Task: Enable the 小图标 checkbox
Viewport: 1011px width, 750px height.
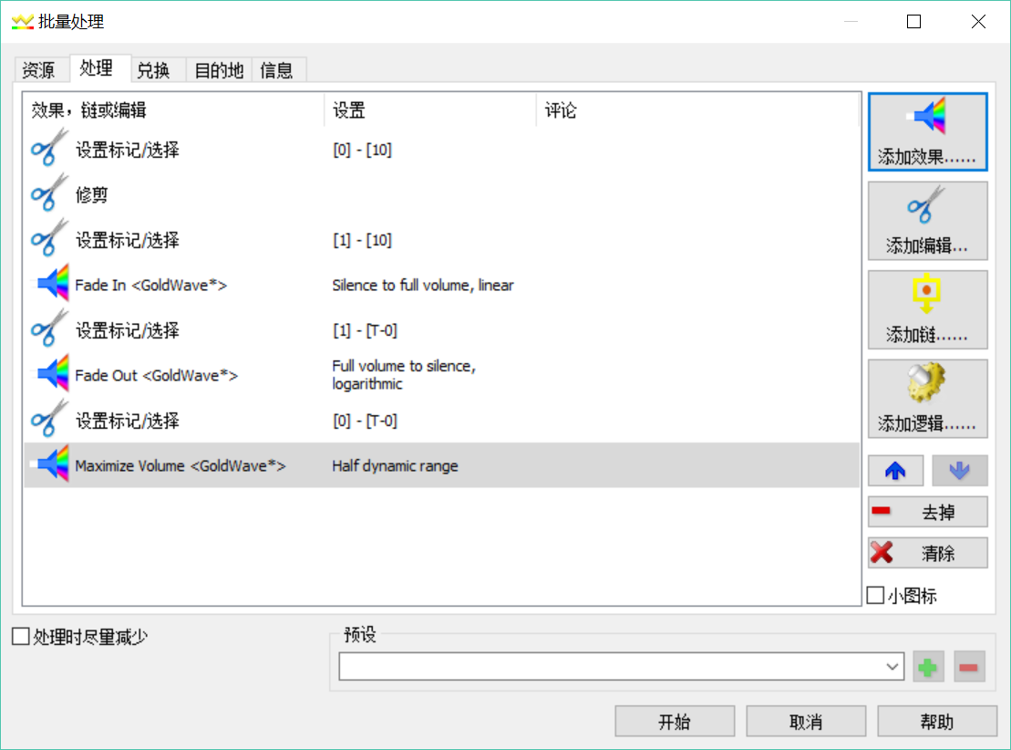Action: point(876,596)
